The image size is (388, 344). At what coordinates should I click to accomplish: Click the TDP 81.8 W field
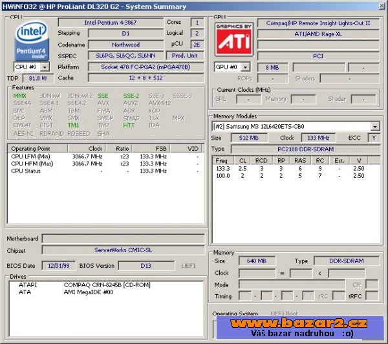click(x=38, y=78)
